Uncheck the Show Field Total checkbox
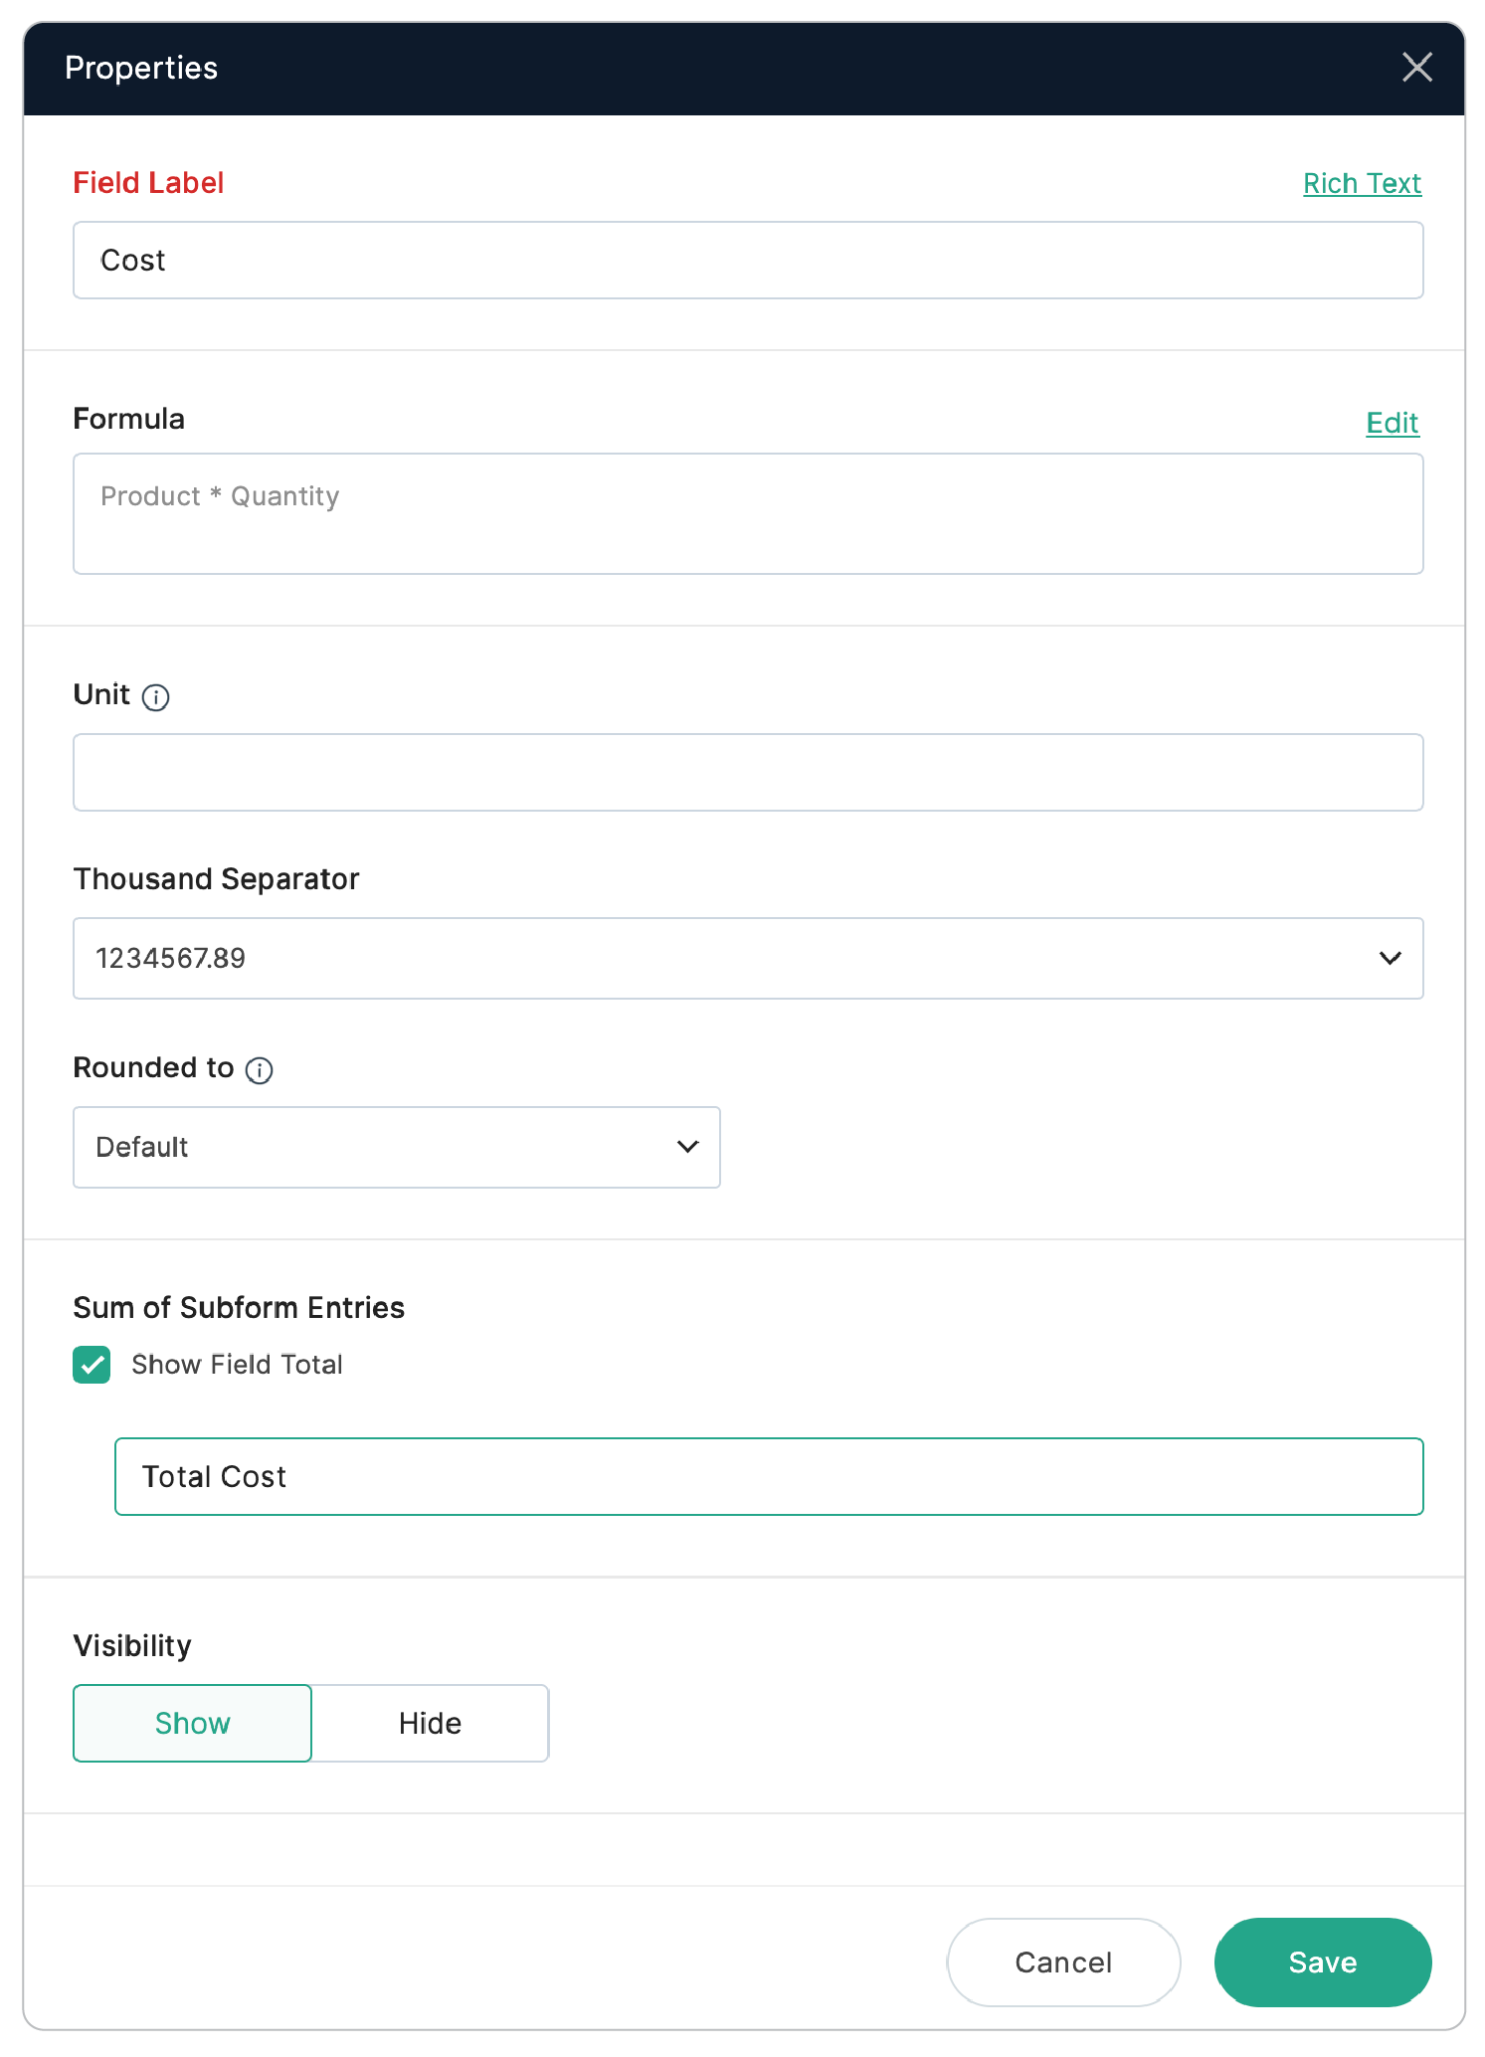The image size is (1485, 2057). 92,1365
